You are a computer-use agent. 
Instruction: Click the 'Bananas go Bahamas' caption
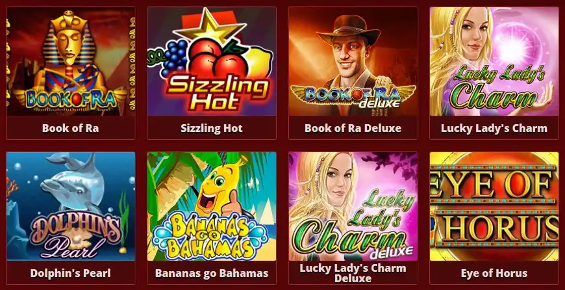click(x=212, y=273)
